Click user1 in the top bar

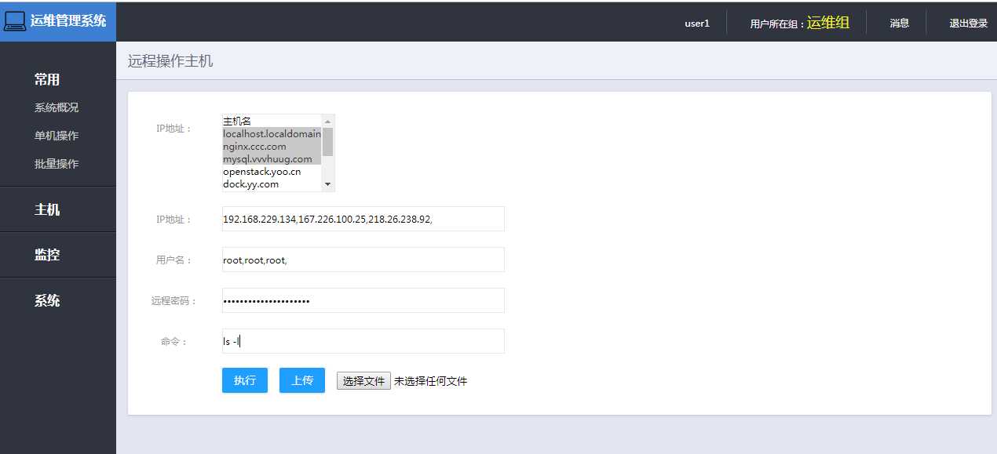click(x=697, y=24)
